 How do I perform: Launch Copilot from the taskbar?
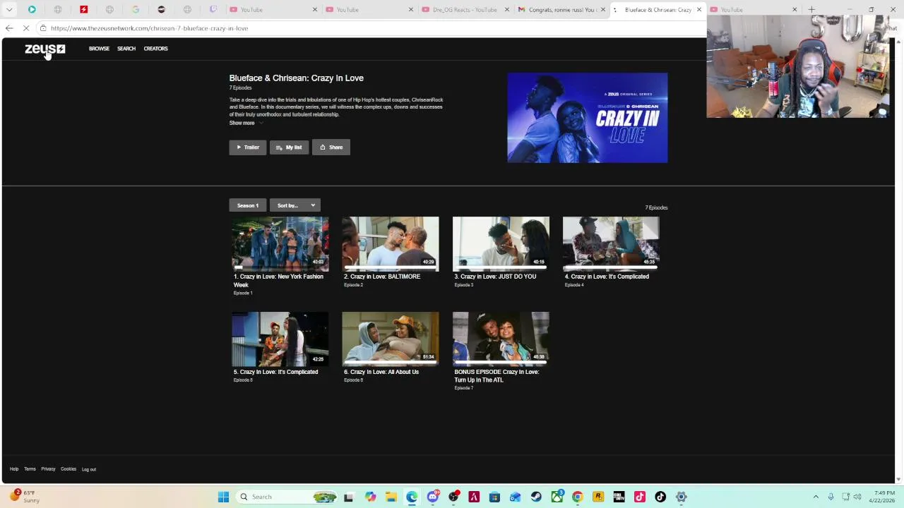(x=370, y=497)
